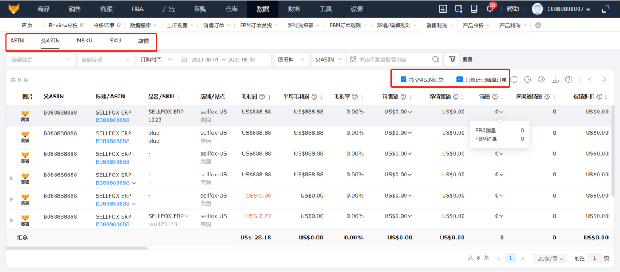This screenshot has width=620, height=272.
Task: Open the account 18888888807 dropdown
Action: (x=569, y=9)
